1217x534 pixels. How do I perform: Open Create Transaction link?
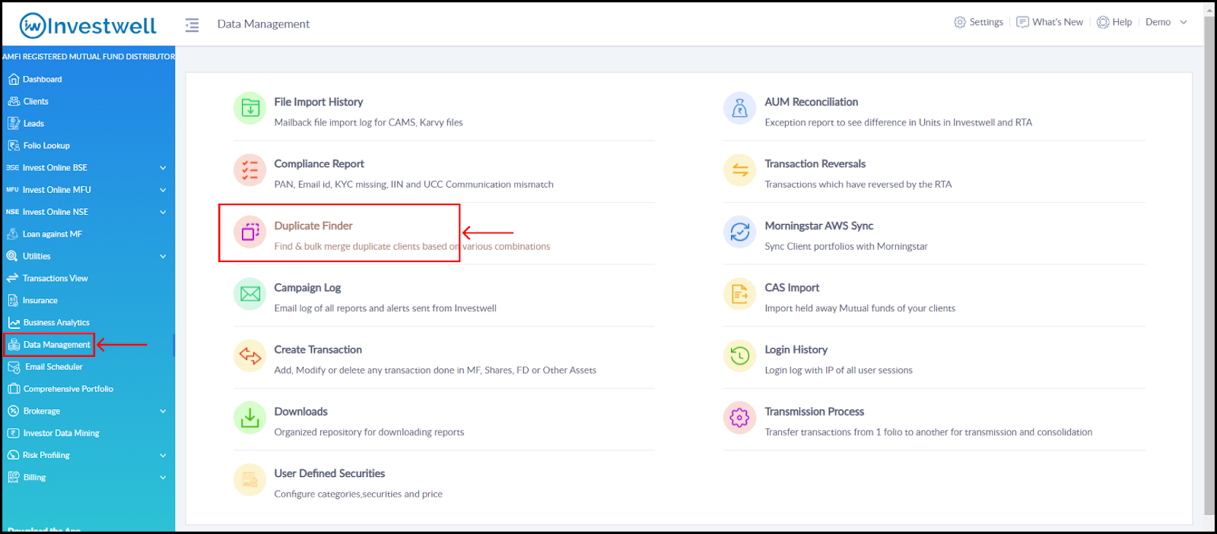(x=318, y=349)
